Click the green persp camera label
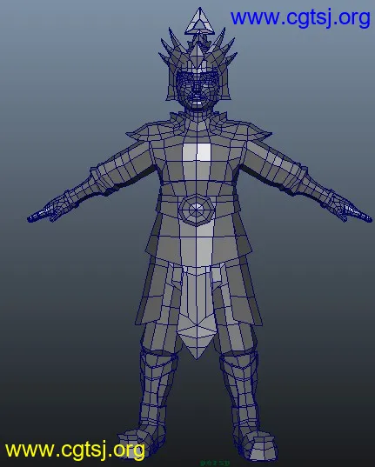The height and width of the screenshot is (467, 375). click(215, 464)
